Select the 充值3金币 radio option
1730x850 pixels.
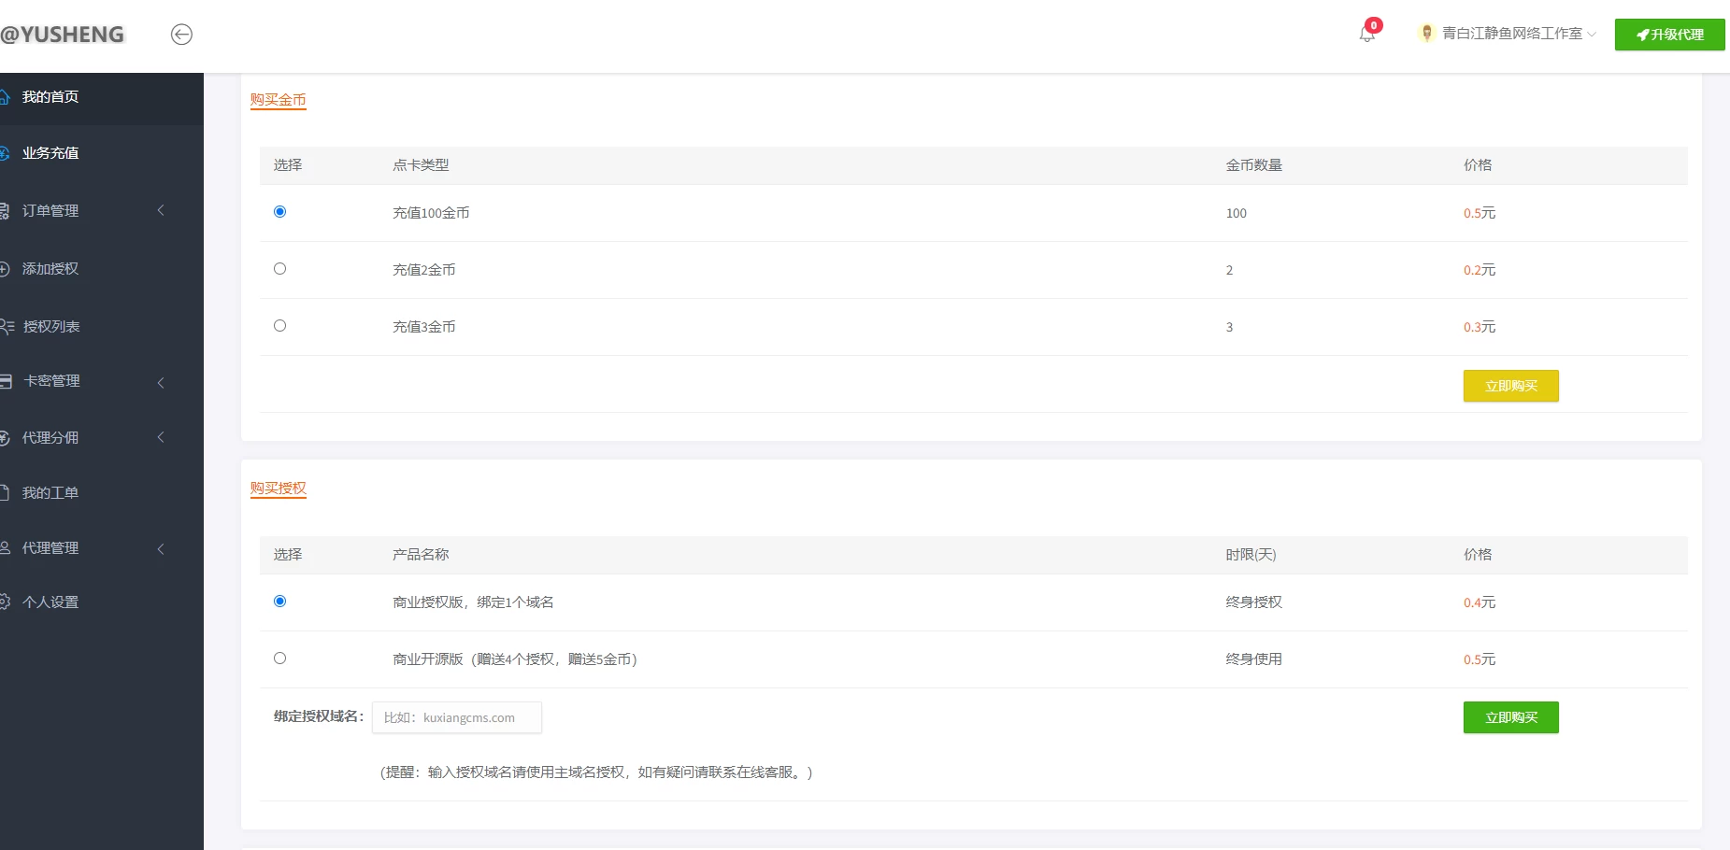[x=279, y=326]
